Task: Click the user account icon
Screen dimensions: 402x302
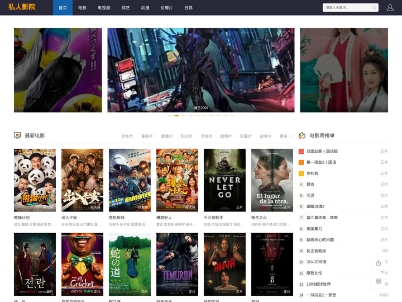Action: click(390, 8)
